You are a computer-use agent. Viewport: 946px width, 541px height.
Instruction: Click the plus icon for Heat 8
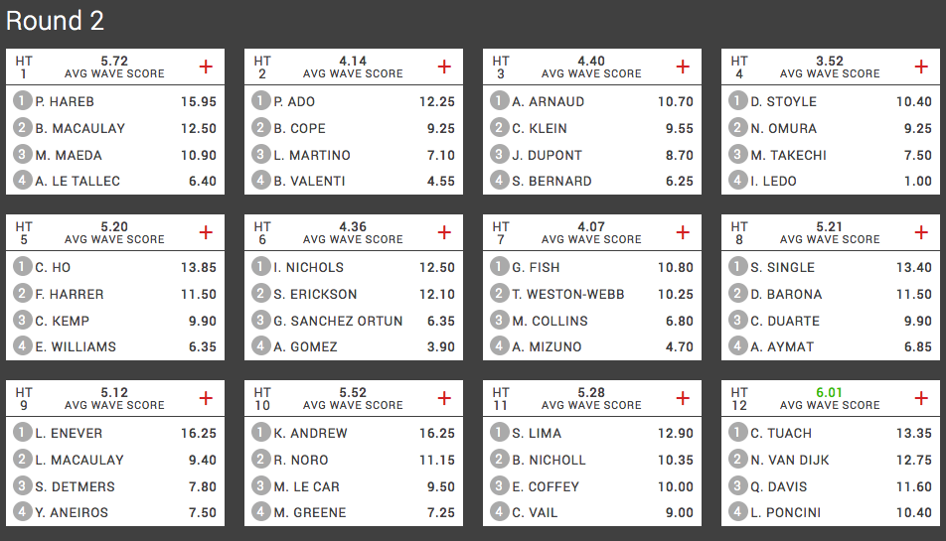pos(921,232)
